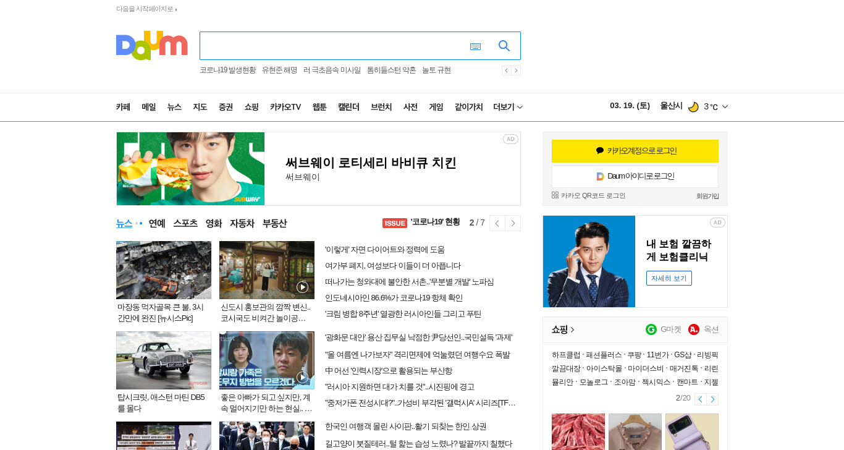Open the 쿠팡 shopping mall link

634,355
